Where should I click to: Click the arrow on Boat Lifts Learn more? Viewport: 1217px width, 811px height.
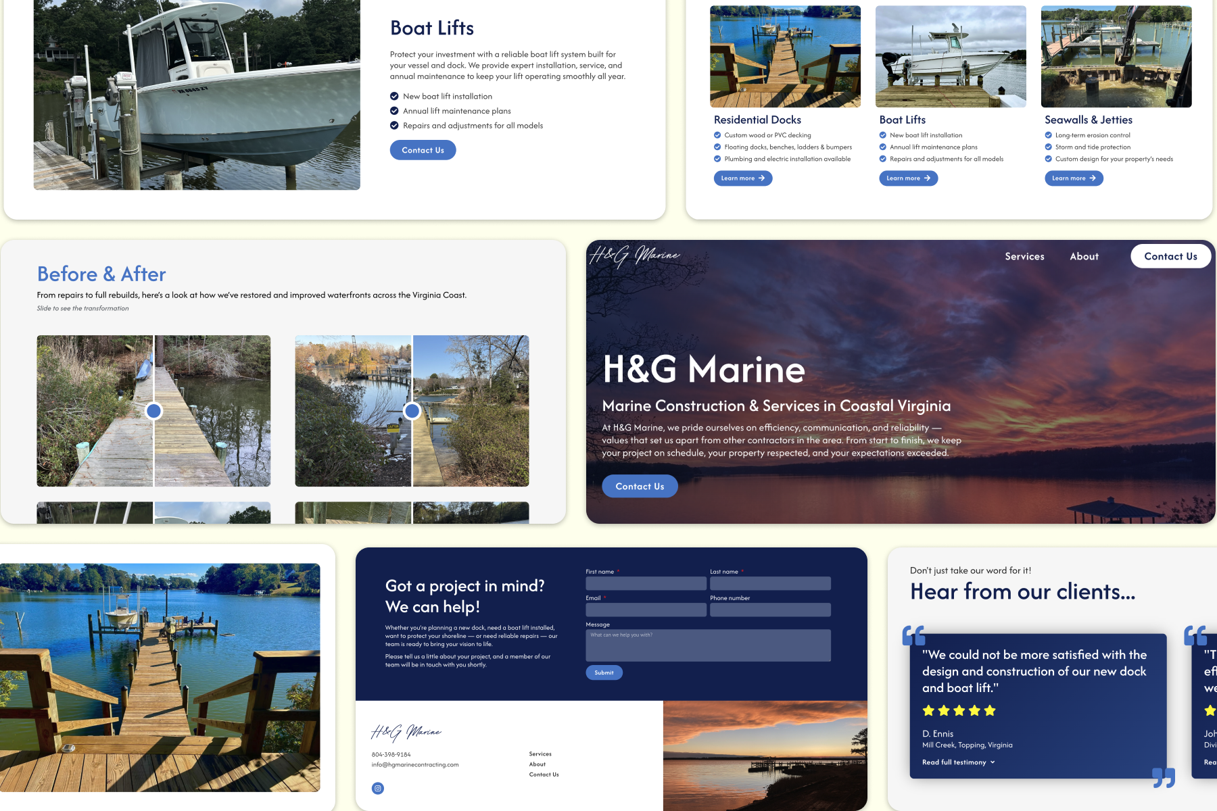click(x=927, y=178)
